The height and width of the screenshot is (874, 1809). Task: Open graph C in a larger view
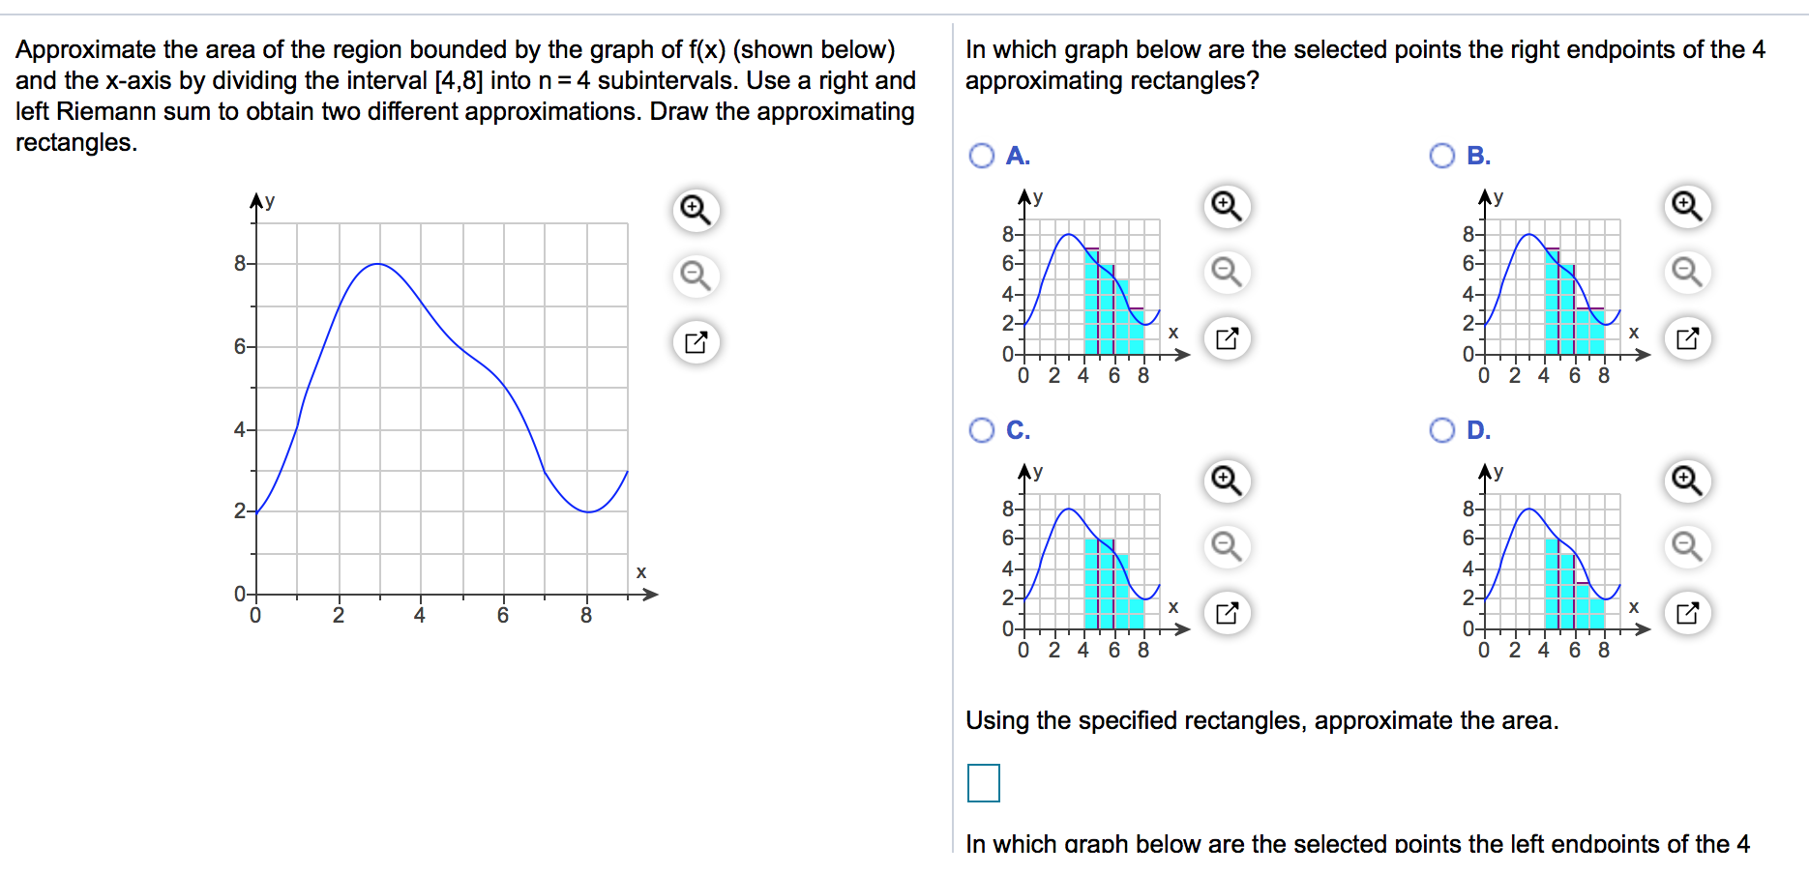[1227, 612]
